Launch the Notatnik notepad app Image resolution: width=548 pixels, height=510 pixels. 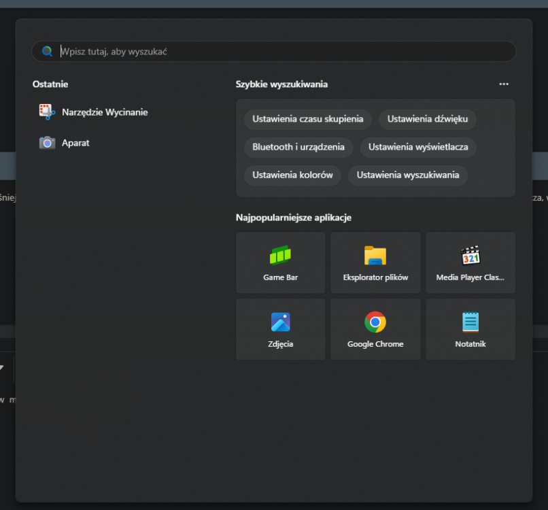point(470,329)
